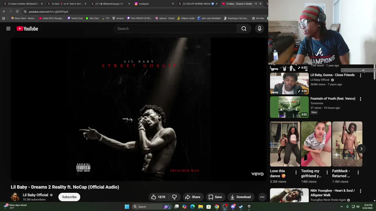376x211 pixels.
Task: Focus the YouTube search field
Action: tap(175, 28)
